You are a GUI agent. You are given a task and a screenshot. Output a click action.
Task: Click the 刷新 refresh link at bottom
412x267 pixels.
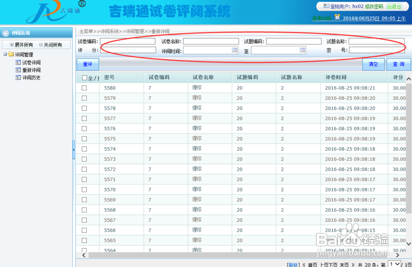(x=293, y=264)
